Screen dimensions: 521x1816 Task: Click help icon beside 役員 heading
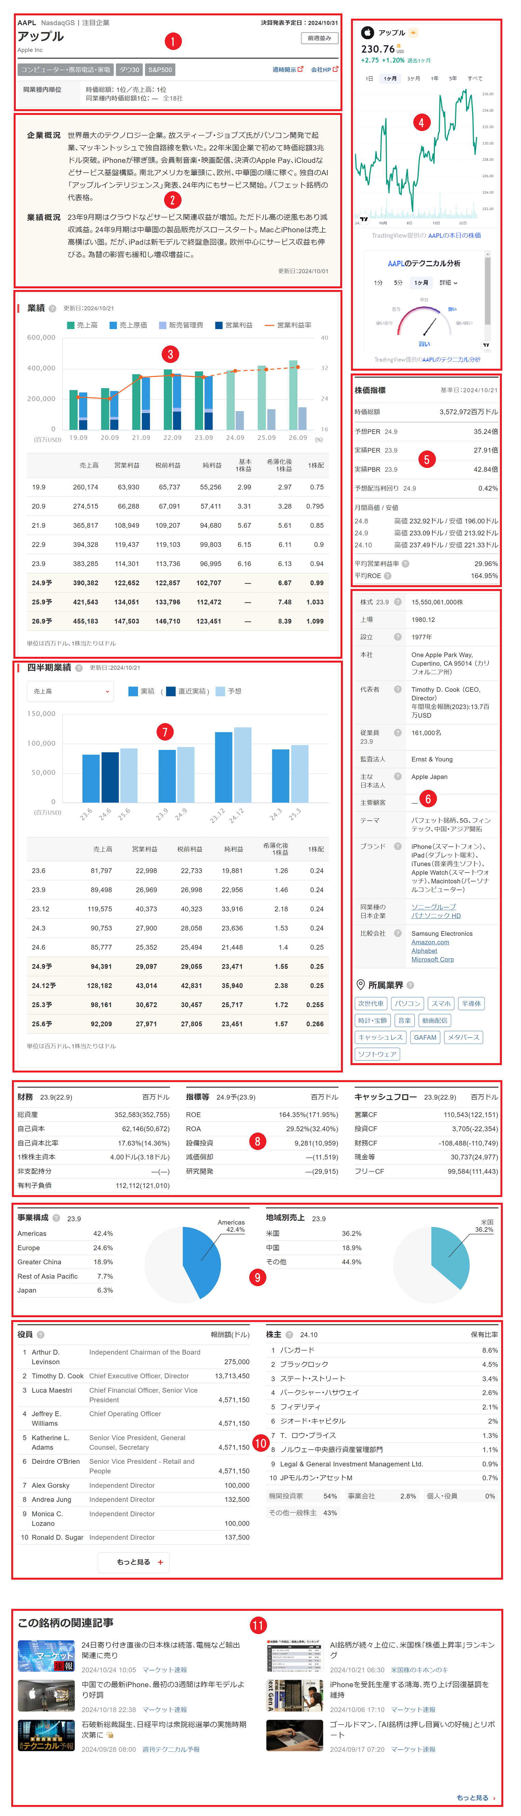click(40, 1334)
